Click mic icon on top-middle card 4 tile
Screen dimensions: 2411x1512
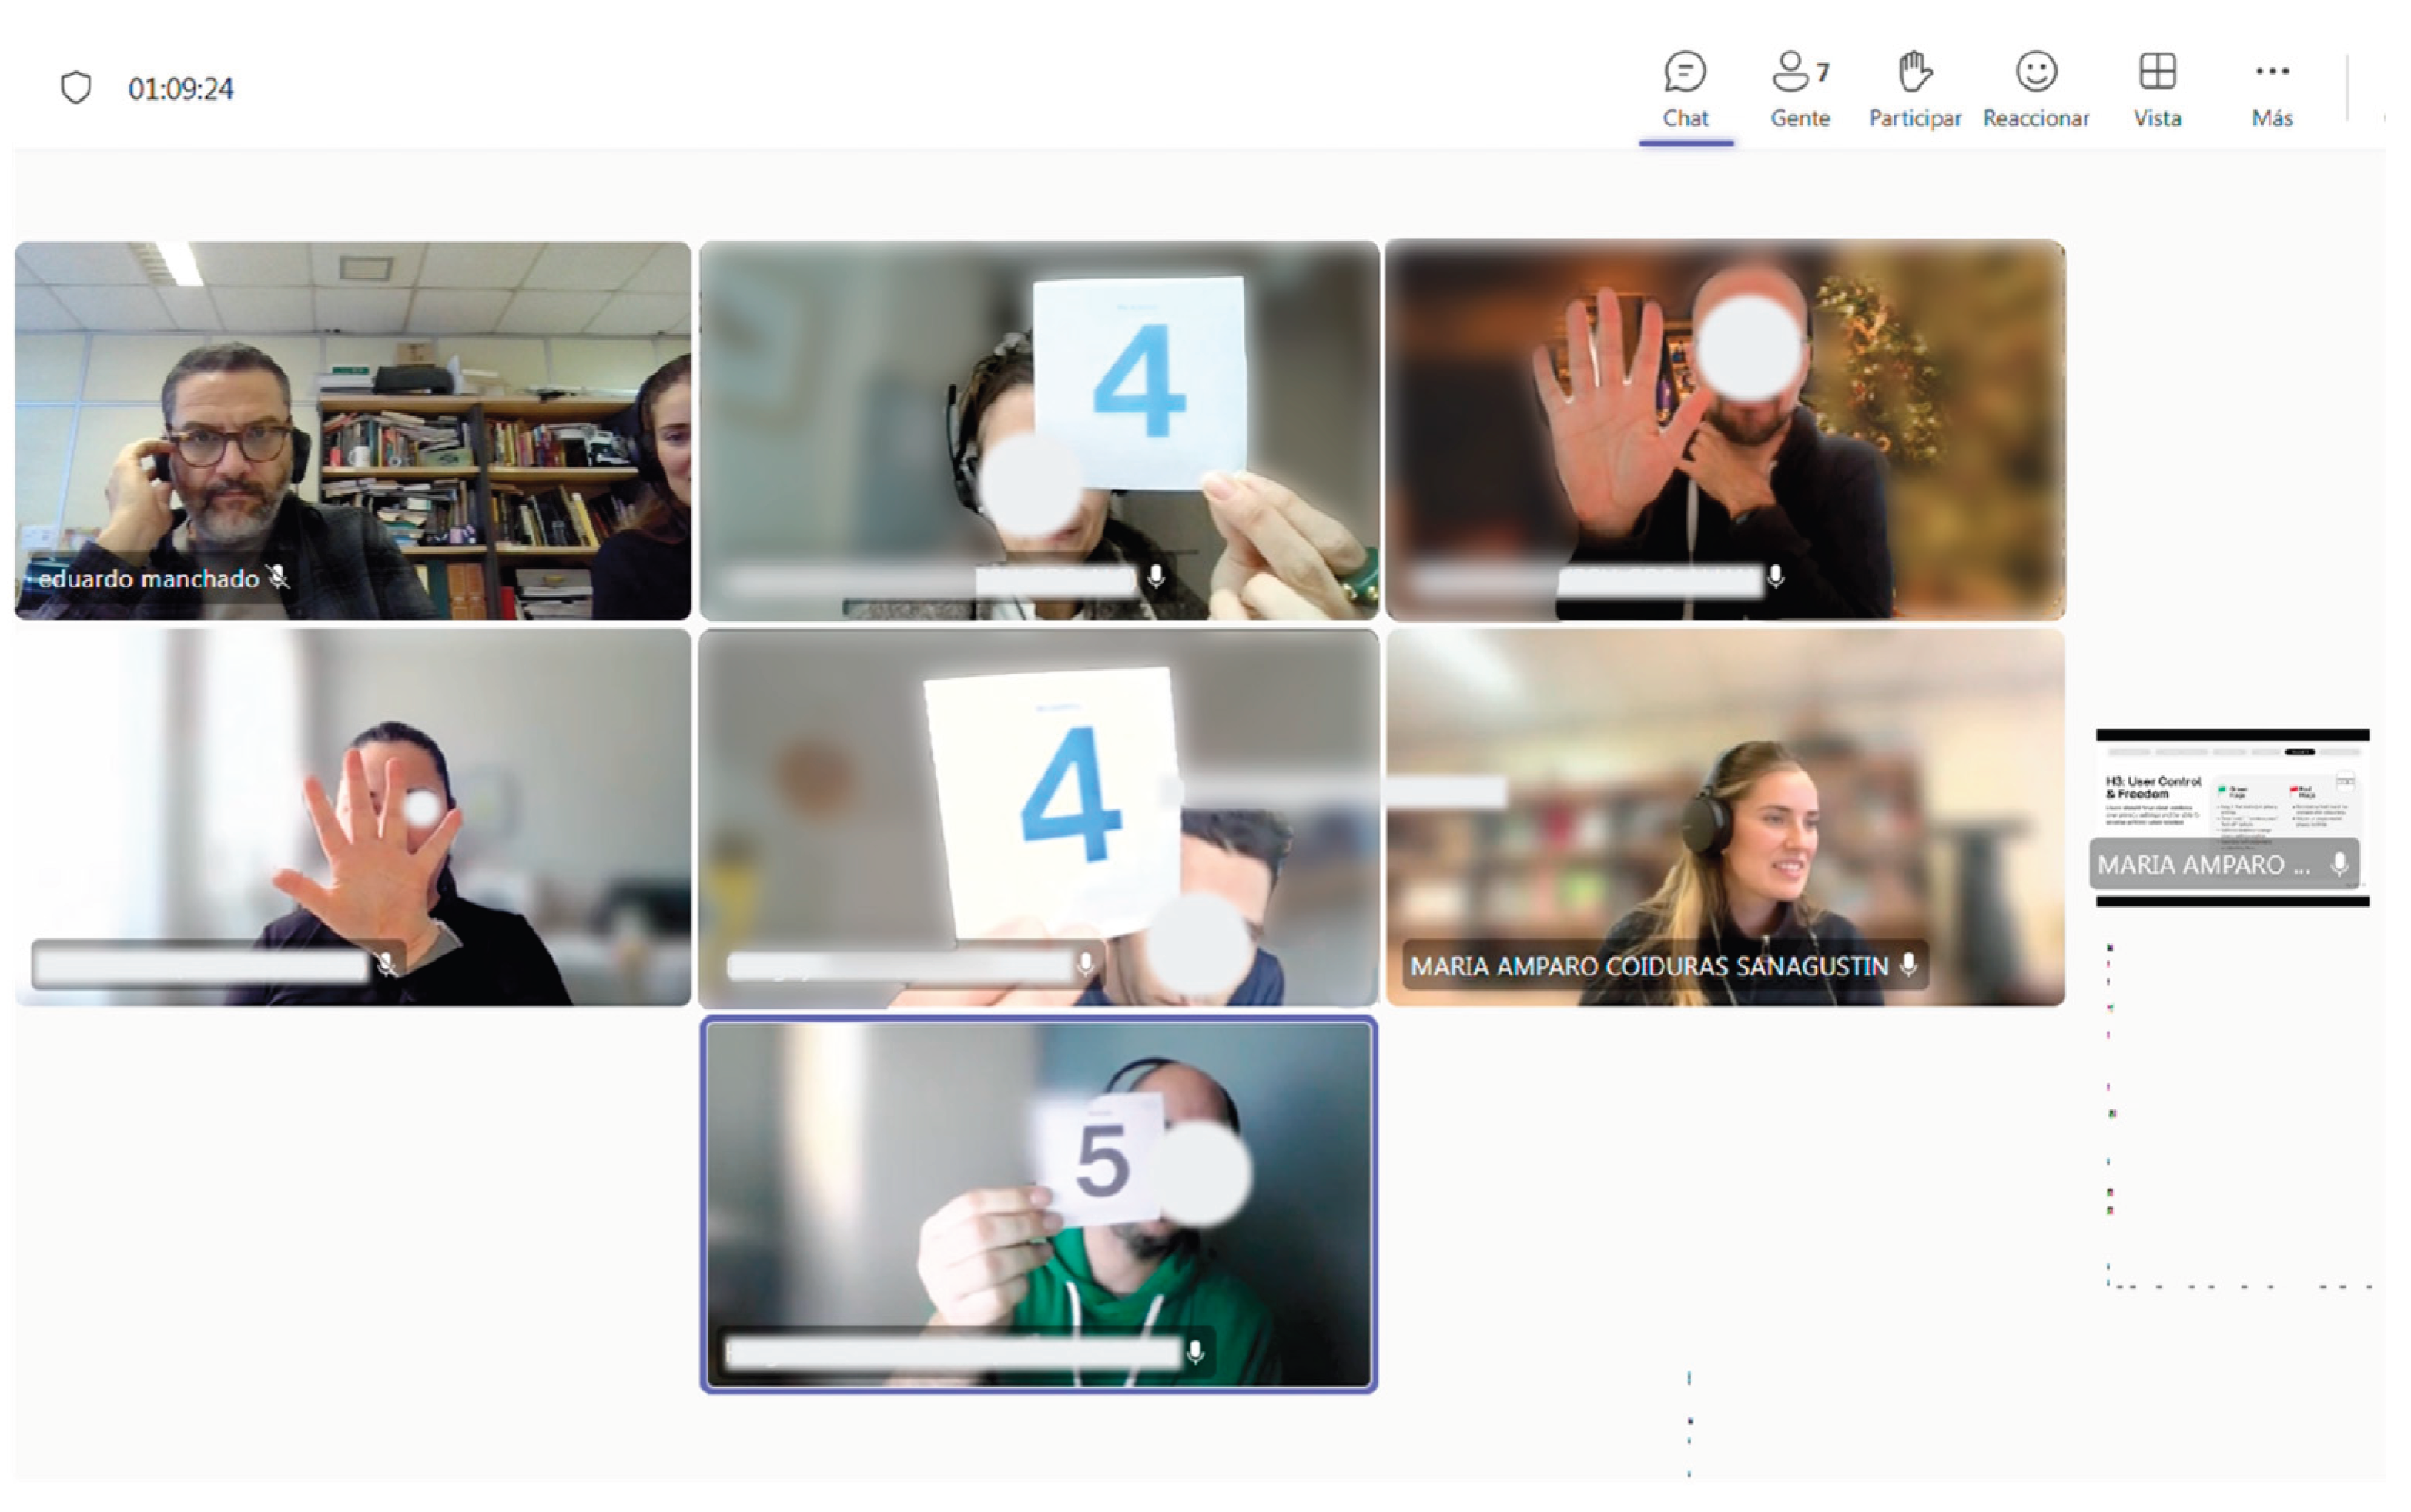pos(1156,577)
